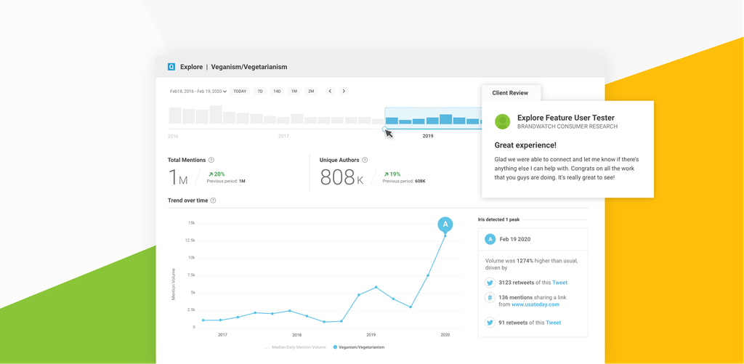Click the Twitter icon for 91 retweets

(490, 323)
